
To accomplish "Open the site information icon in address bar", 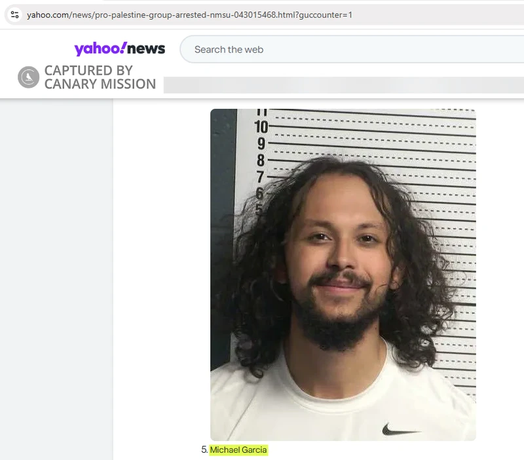I will 14,14.
